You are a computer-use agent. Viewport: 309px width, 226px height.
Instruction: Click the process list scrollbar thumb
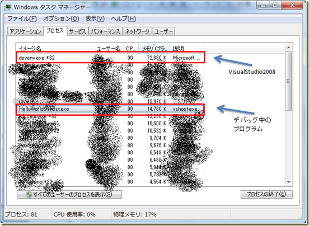click(x=288, y=81)
